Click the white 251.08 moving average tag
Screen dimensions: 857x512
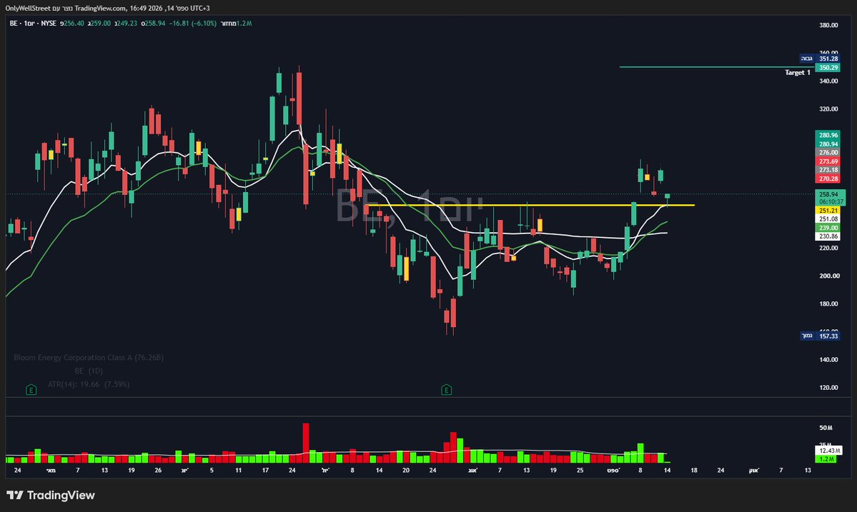point(828,219)
